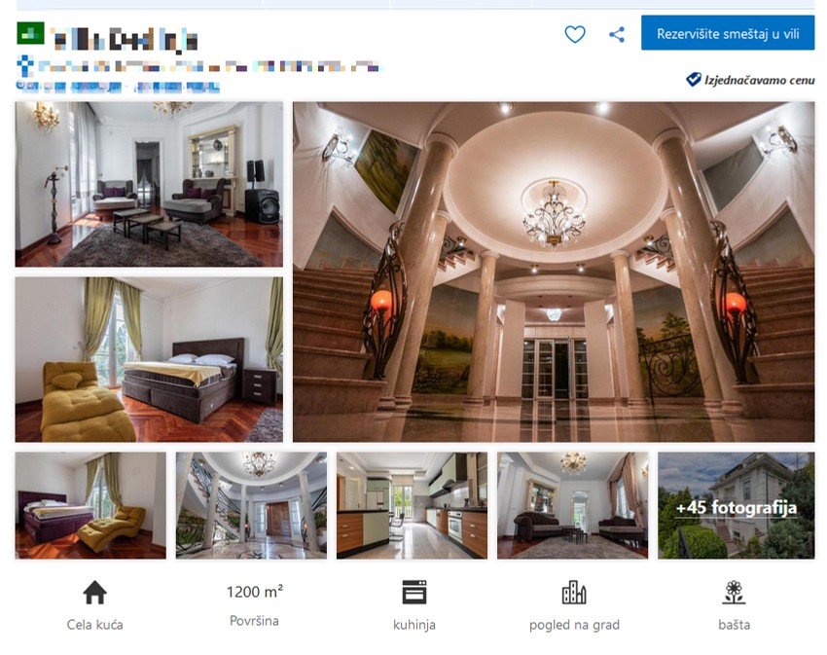This screenshot has height=655, width=827.
Task: Click the kitchen oven icon above kuhinja
Action: 414,592
